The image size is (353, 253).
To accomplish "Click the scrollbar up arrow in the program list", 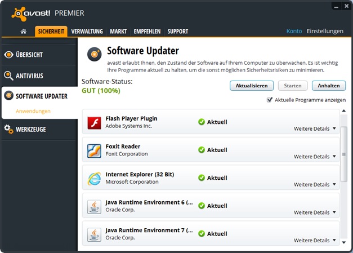I will pyautogui.click(x=344, y=110).
